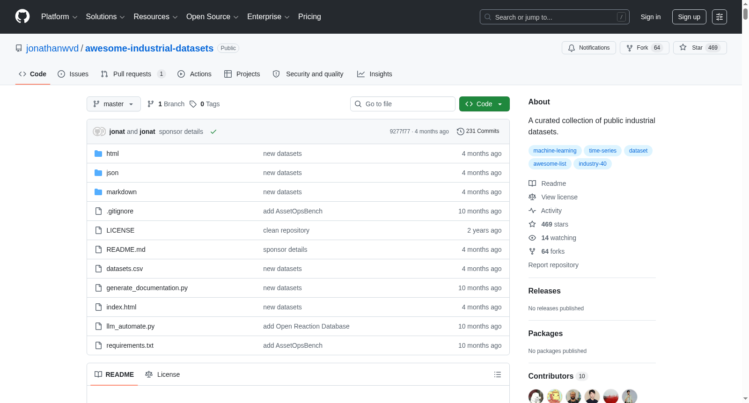Open the master branch selector

pyautogui.click(x=114, y=104)
